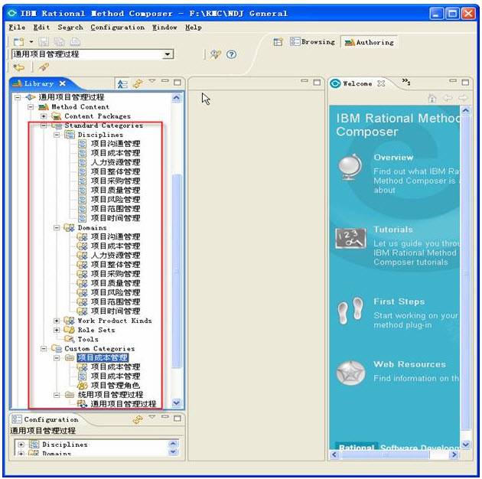Collapse the Disciplines tree node
The image size is (482, 479).
click(x=57, y=135)
